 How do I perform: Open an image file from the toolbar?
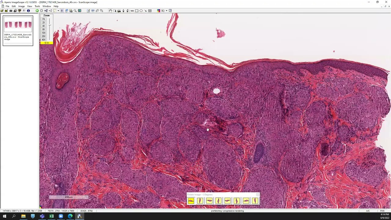click(2, 11)
